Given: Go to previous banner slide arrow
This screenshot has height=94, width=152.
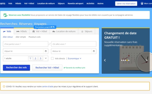Looking at the screenshot, I should [105, 60].
